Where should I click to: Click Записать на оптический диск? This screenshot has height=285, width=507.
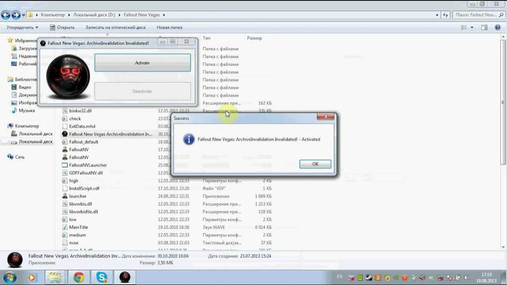116,27
